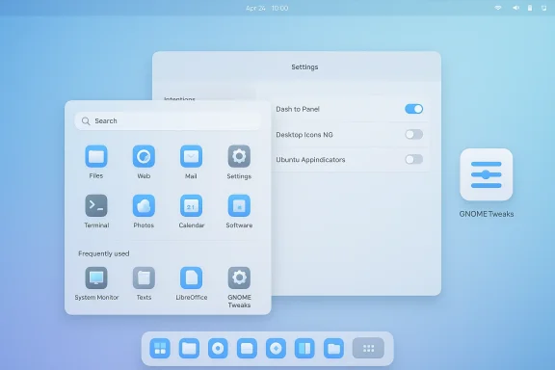
Task: Open the Texts app
Action: [x=144, y=277]
